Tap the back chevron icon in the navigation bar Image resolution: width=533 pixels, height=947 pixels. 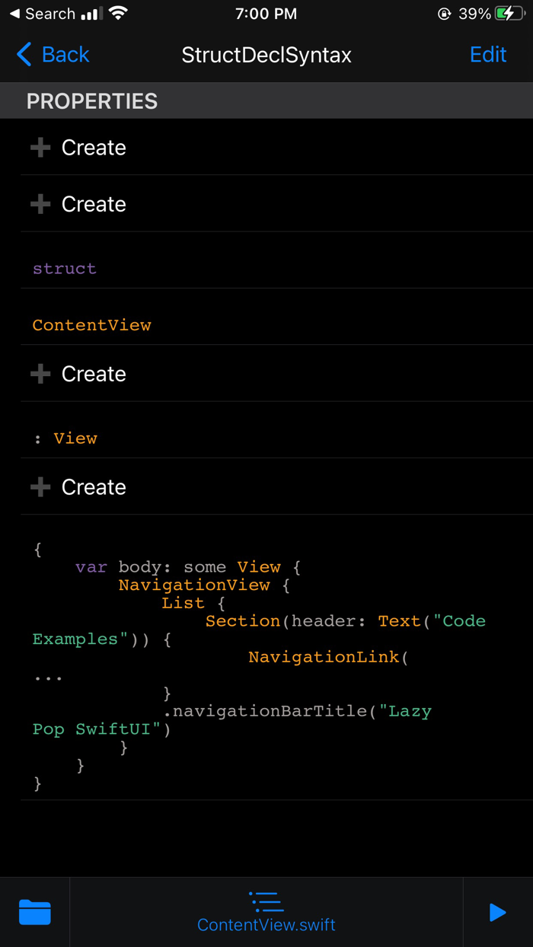point(22,54)
